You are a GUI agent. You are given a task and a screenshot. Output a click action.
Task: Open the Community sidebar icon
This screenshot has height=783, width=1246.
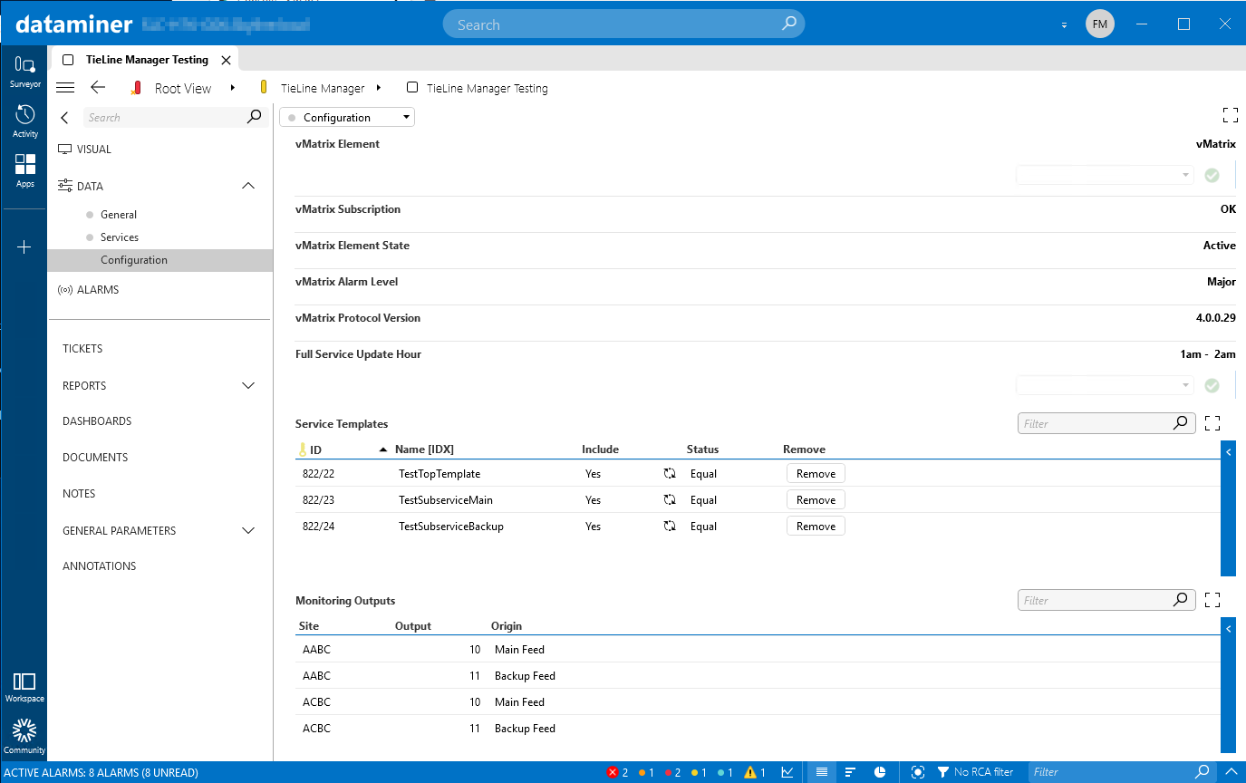point(24,737)
